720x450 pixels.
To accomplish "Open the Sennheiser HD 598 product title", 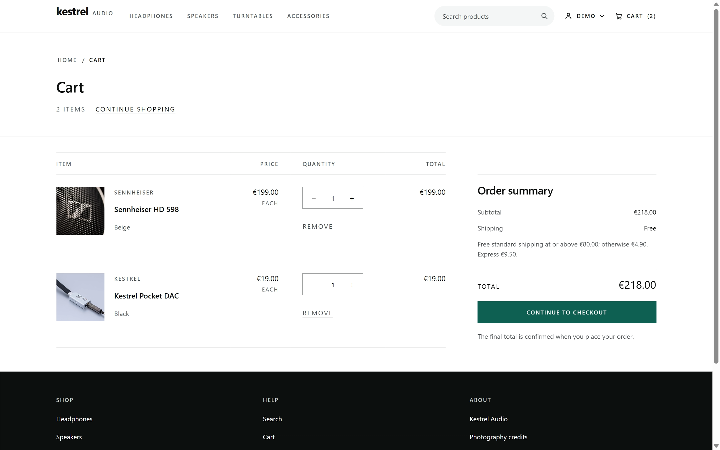I will (x=146, y=209).
